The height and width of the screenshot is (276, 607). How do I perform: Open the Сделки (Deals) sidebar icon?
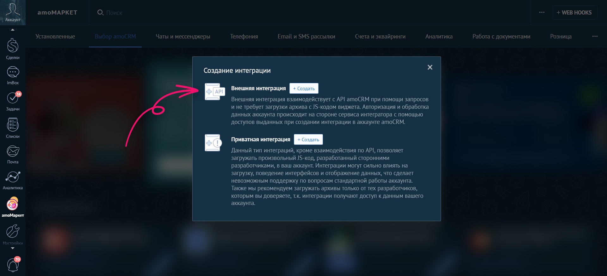(13, 47)
